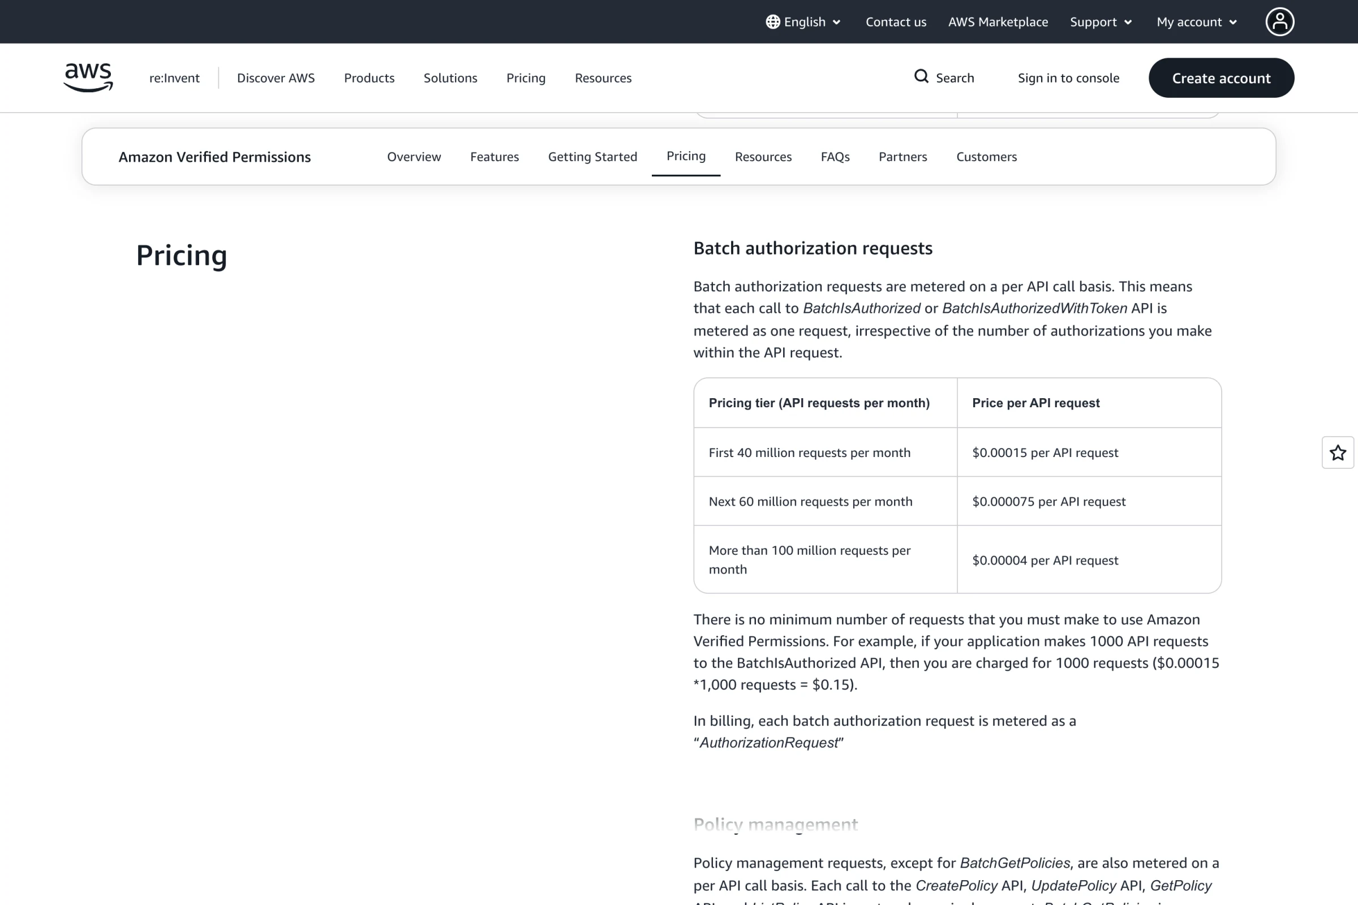Click 'Next 60 million requests per month' cell
Screen dimensions: 1358x905
pos(825,502)
